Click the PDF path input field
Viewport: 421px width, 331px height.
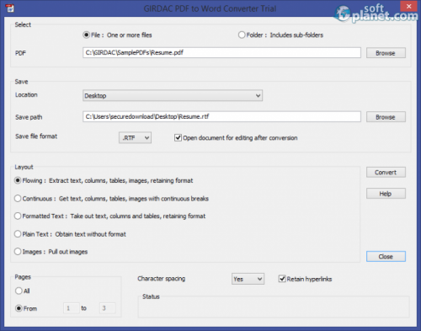221,53
